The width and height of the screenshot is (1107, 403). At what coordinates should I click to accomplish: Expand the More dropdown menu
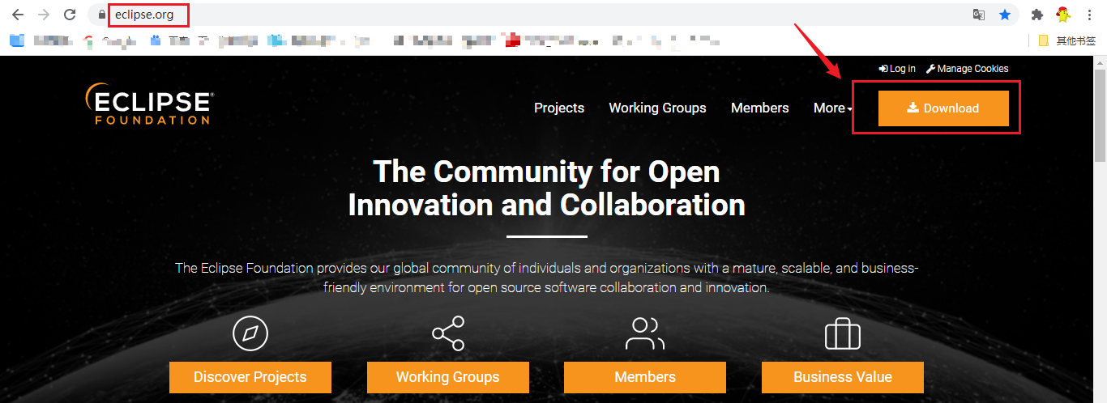pos(832,108)
